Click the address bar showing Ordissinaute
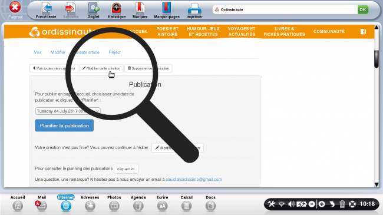Screen dimensions: 383x215 coord(285,9)
